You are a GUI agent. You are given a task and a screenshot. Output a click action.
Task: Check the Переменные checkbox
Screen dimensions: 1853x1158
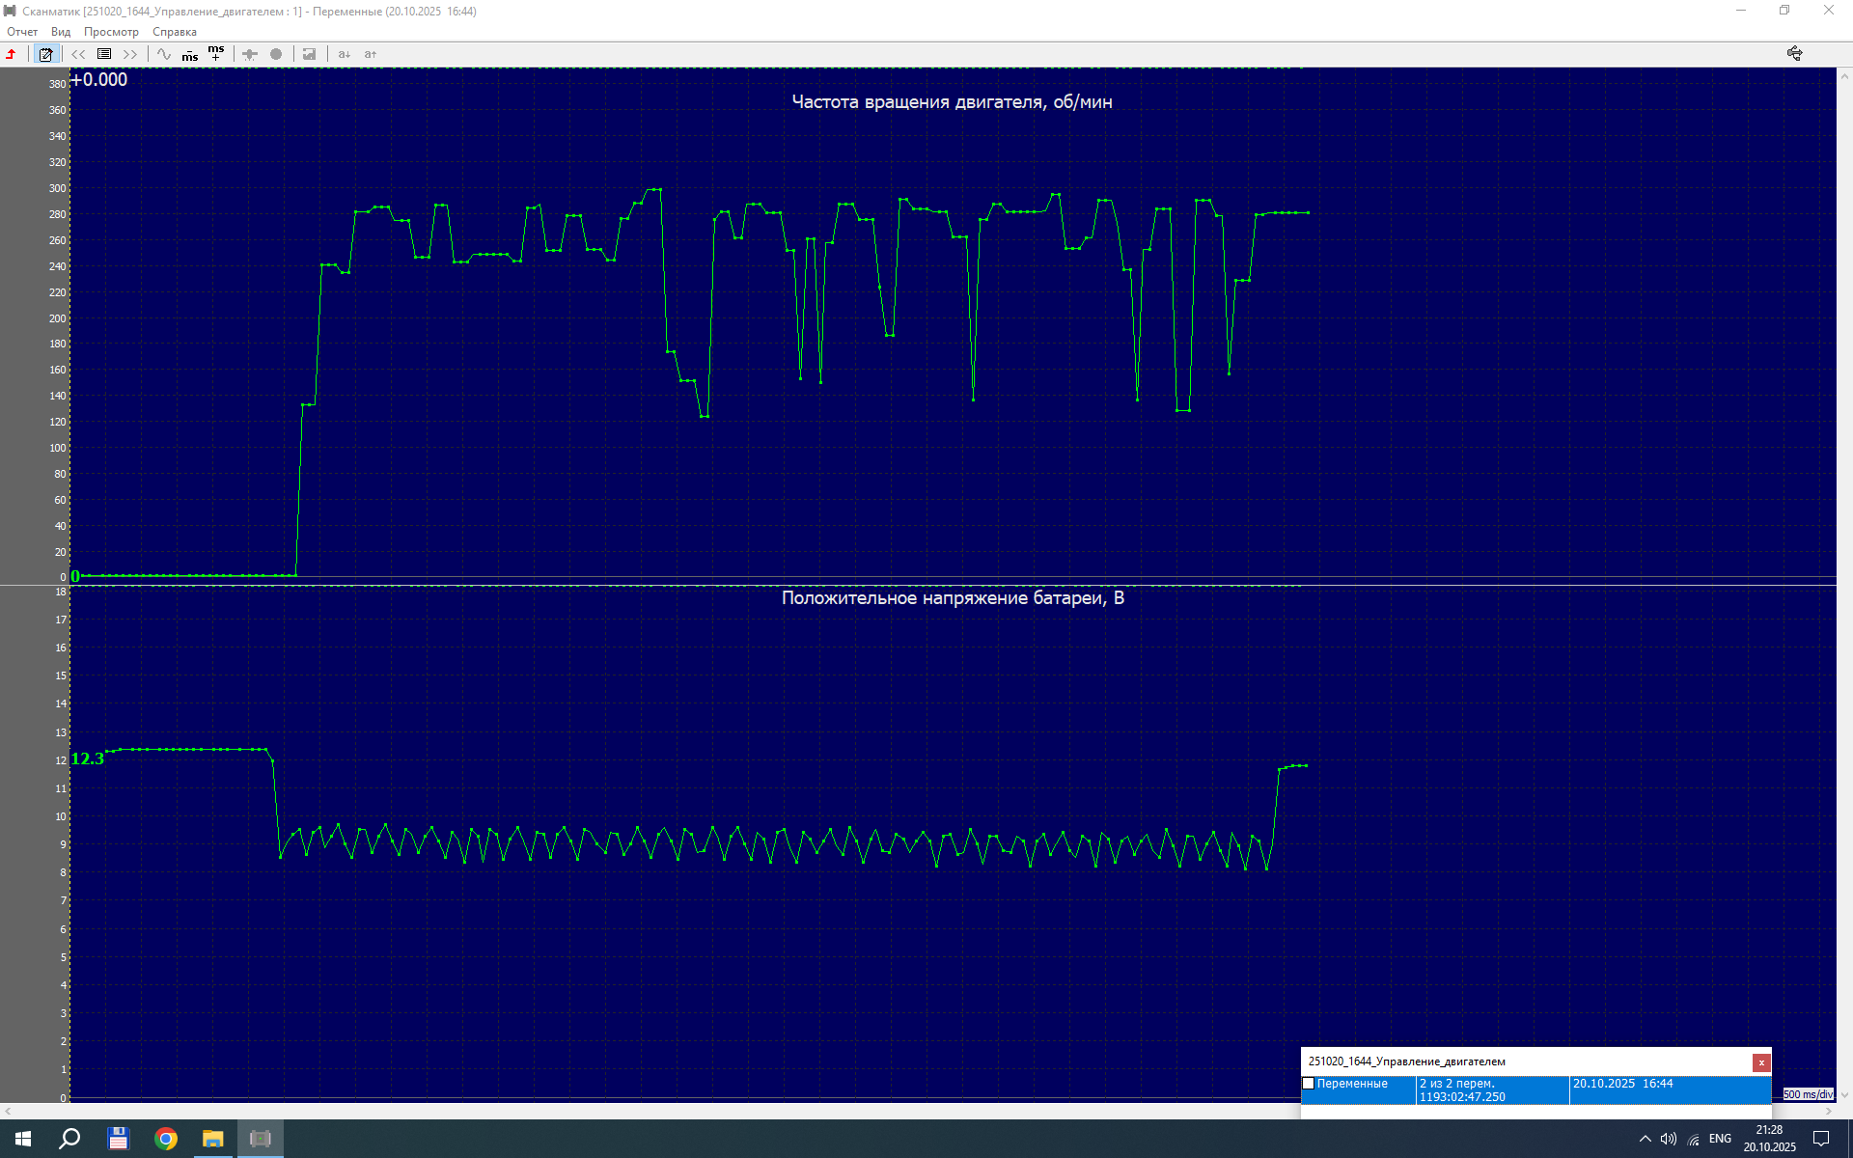coord(1309,1084)
